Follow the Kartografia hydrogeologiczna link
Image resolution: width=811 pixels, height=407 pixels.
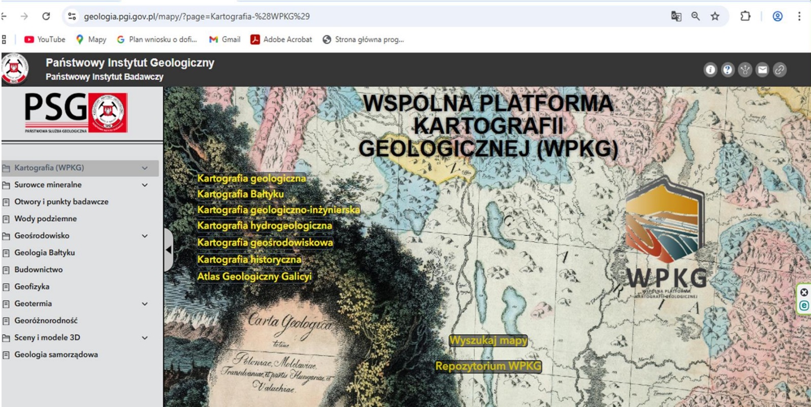tap(265, 226)
